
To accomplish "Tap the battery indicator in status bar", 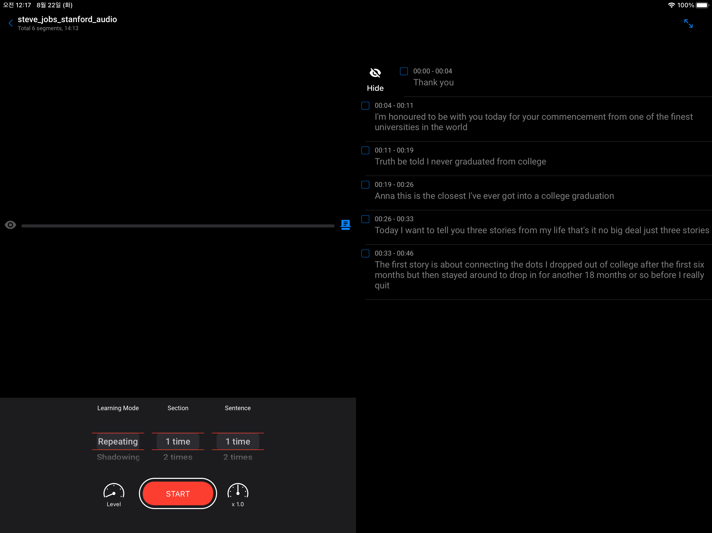I will click(702, 5).
